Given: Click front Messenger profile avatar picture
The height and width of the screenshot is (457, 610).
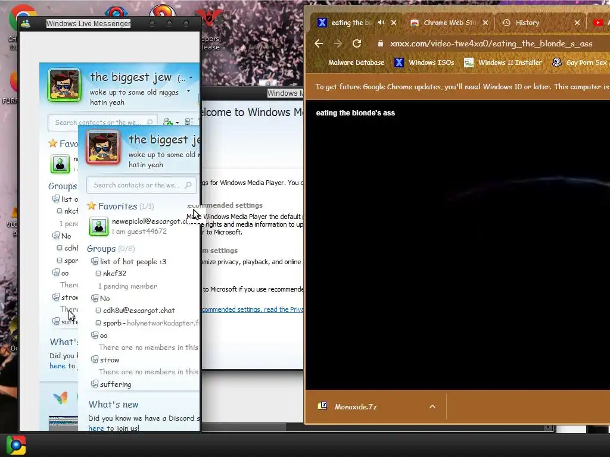Looking at the screenshot, I should coord(102,148).
